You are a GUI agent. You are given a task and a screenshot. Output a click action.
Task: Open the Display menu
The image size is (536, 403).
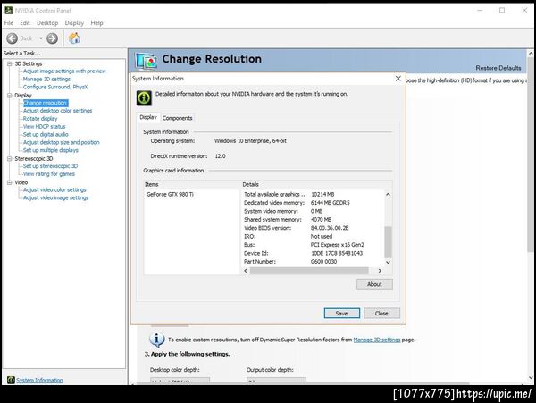74,23
